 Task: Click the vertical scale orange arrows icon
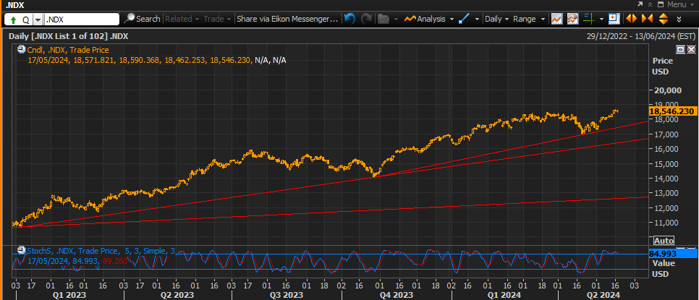(664, 19)
